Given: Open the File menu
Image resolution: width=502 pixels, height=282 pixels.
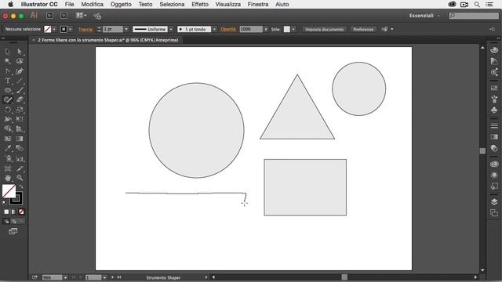Looking at the screenshot, I should pos(69,4).
